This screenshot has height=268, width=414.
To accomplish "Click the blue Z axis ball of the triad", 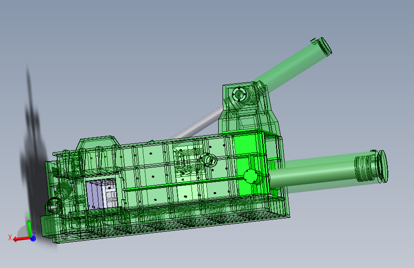I will click(x=33, y=238).
